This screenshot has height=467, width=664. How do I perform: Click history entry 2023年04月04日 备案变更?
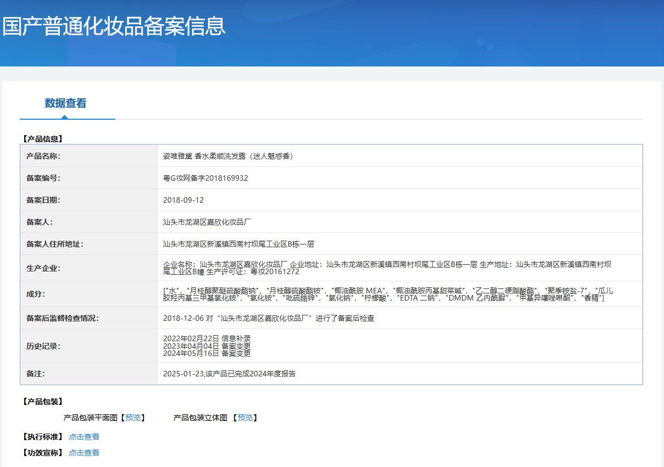click(207, 346)
